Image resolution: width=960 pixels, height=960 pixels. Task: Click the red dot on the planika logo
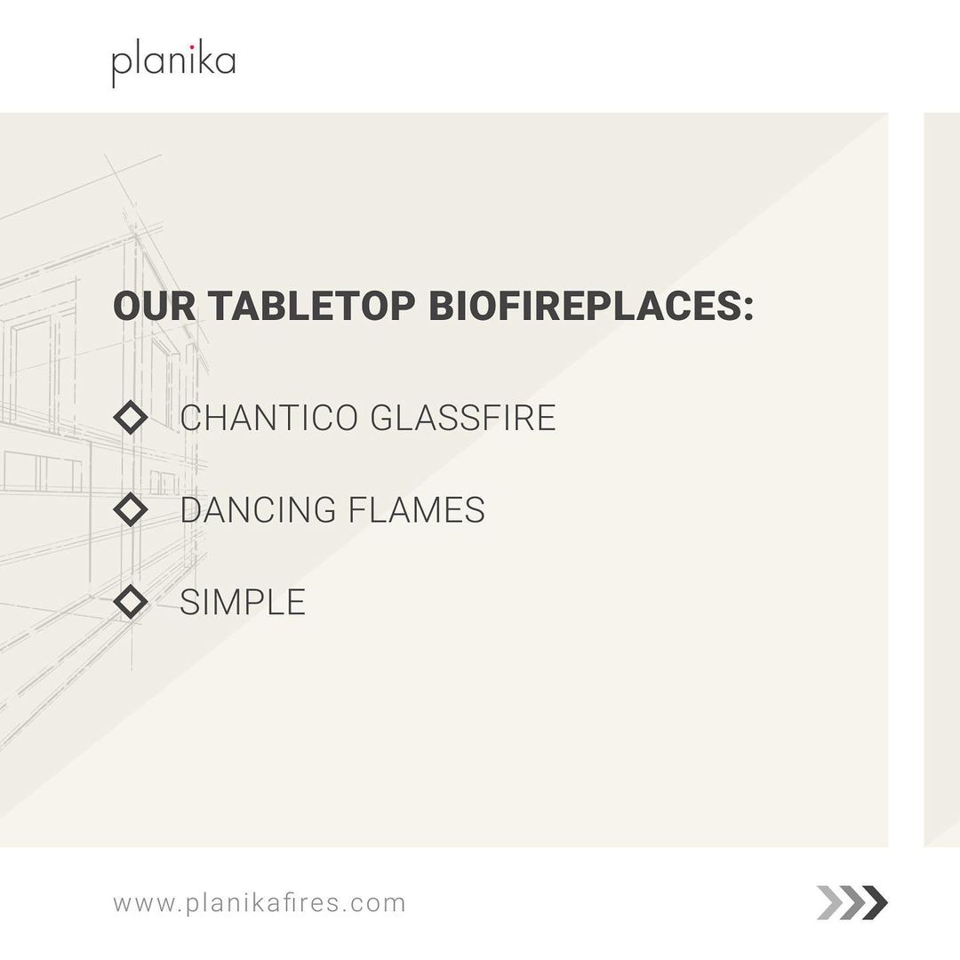(191, 50)
